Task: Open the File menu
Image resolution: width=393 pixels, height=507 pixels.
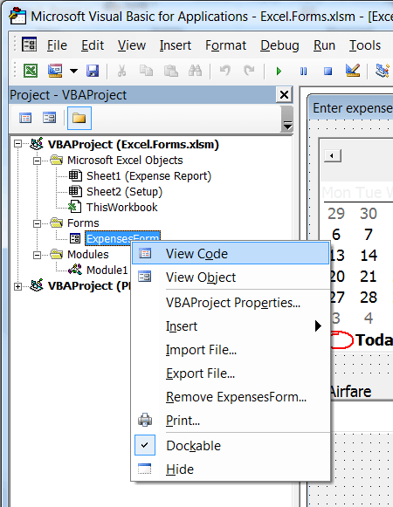Action: [x=57, y=45]
